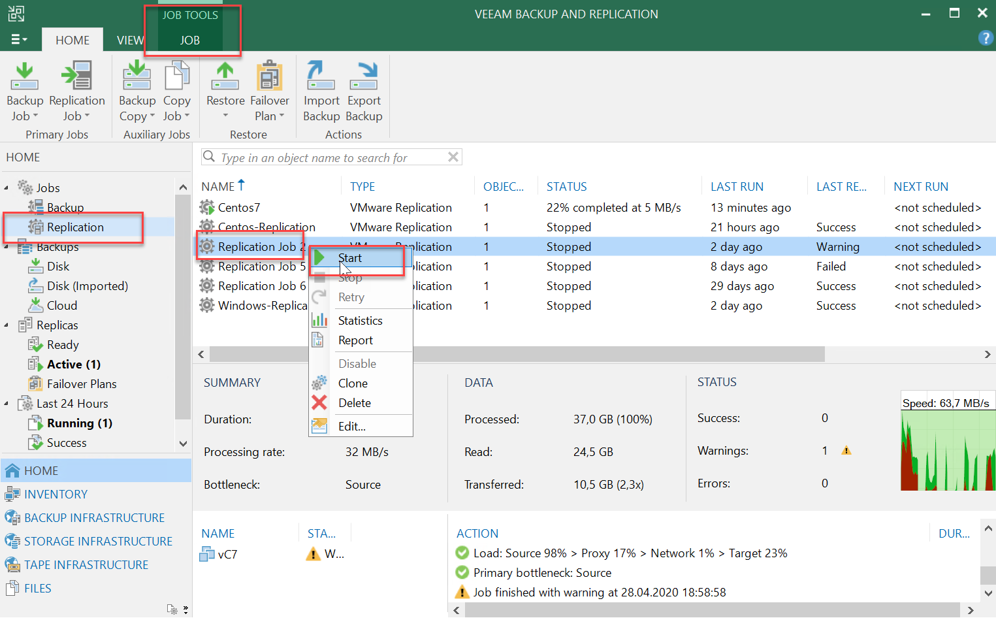Viewport: 996px width, 618px height.
Task: Open the Replication Job ribbon button
Action: click(76, 91)
